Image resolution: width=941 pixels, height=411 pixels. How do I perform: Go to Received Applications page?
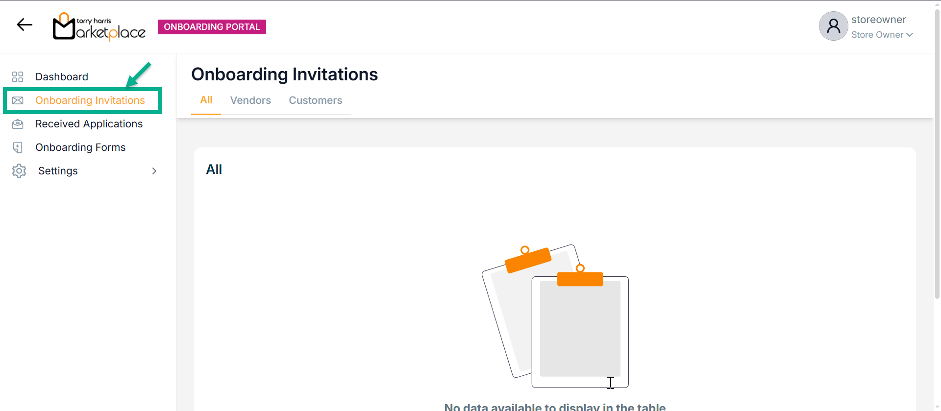[89, 124]
